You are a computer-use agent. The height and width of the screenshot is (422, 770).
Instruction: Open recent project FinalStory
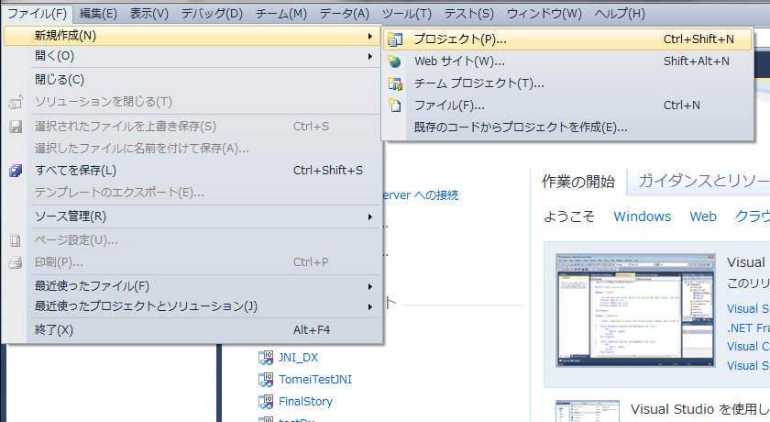click(x=305, y=402)
